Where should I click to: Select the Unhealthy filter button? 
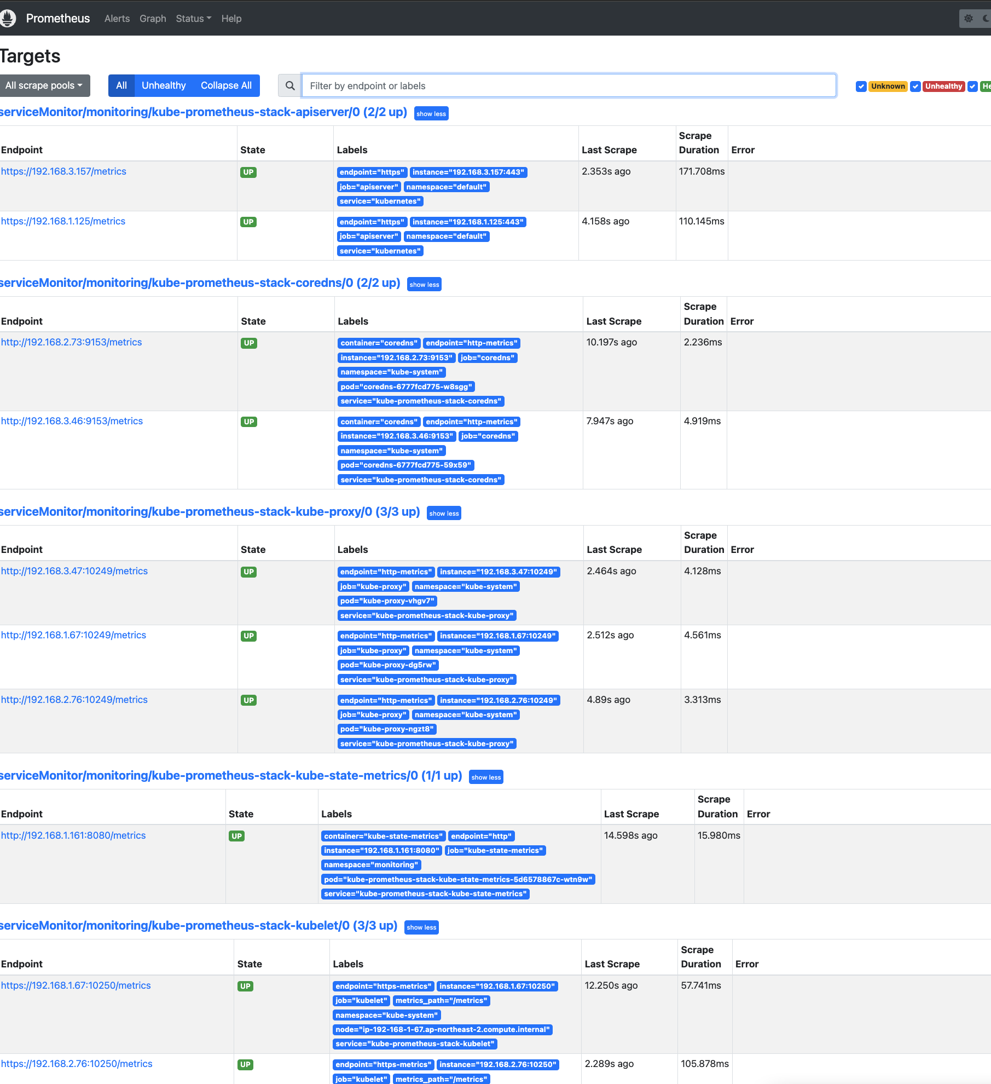click(164, 85)
